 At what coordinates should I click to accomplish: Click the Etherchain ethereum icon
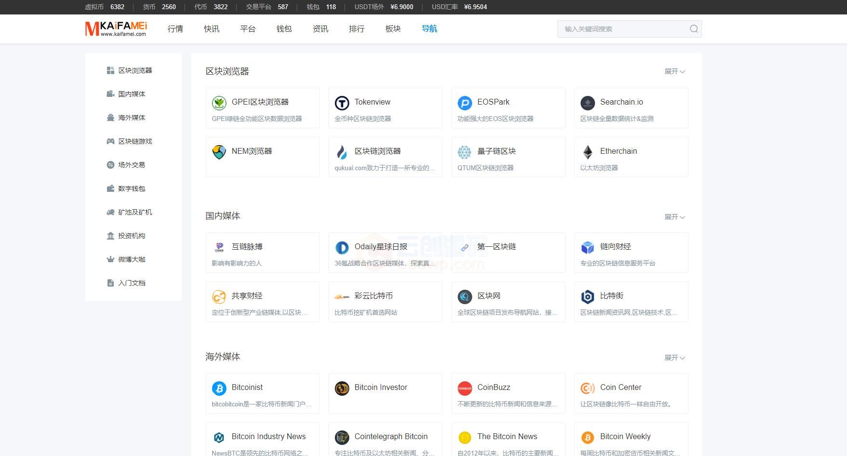[588, 152]
